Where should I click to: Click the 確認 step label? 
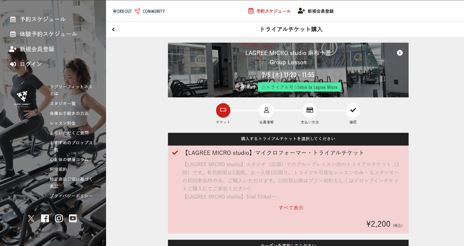[353, 122]
